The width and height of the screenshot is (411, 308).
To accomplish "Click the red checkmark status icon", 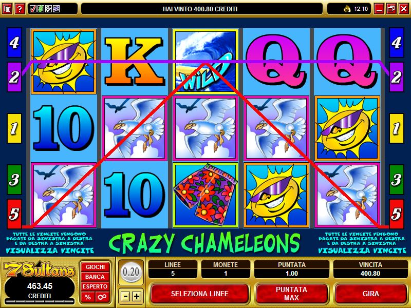I will (33, 9).
